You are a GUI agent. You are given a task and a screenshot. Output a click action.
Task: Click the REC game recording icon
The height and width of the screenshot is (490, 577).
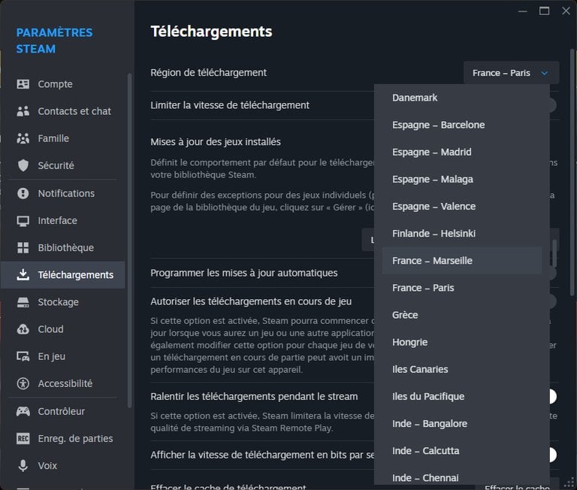coord(23,438)
